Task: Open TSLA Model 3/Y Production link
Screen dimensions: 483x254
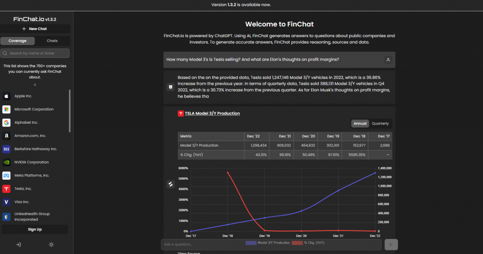Action: point(212,113)
